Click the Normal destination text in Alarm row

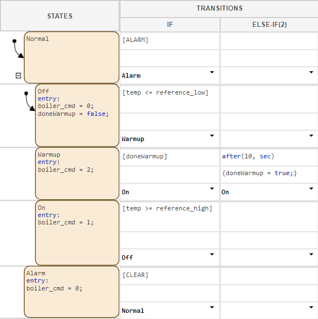(x=133, y=311)
